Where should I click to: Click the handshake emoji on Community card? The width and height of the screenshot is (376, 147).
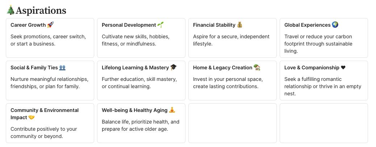pyautogui.click(x=32, y=117)
